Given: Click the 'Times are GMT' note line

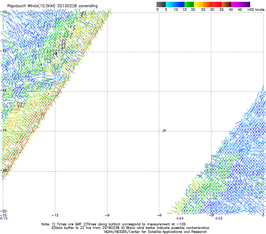Looking at the screenshot, I should point(114,224).
